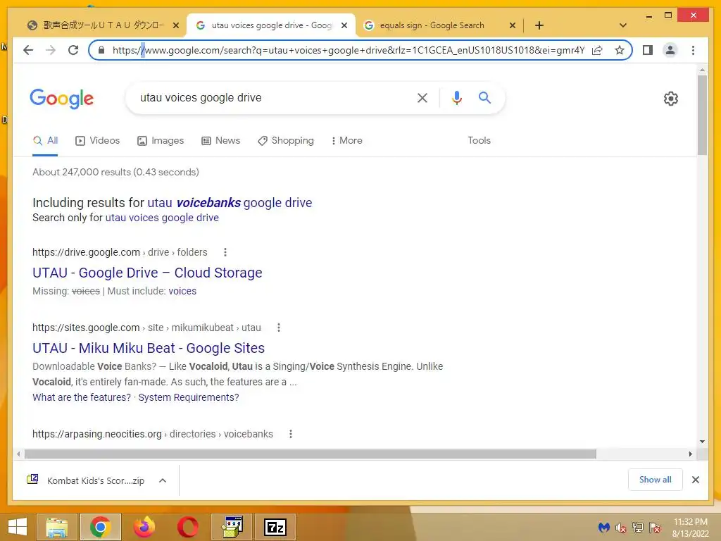Go to Google homepage via the logo
Viewport: 721px width, 541px height.
click(62, 99)
